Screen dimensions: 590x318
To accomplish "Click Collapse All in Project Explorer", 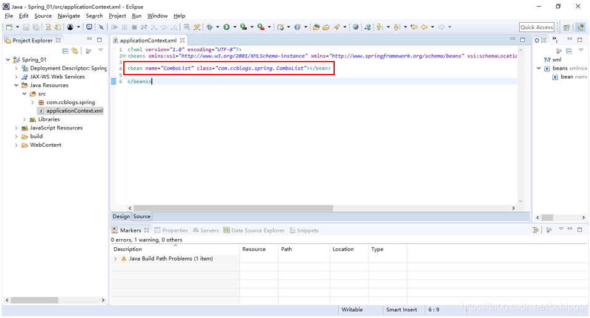I will tap(65, 51).
